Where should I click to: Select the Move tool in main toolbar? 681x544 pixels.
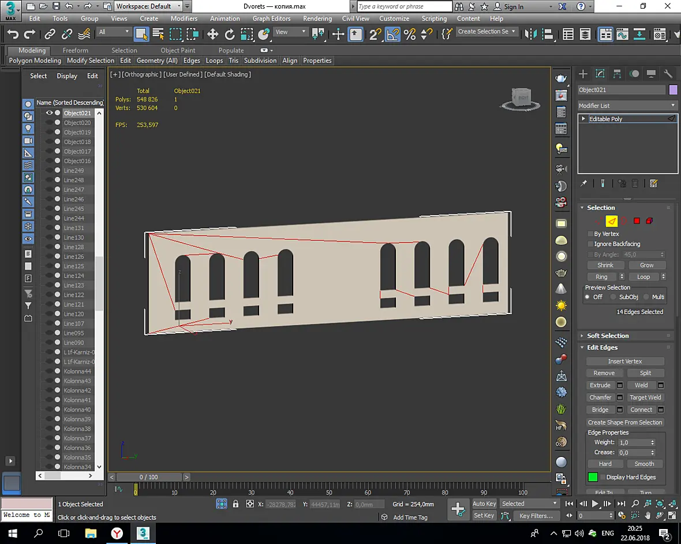coord(212,34)
